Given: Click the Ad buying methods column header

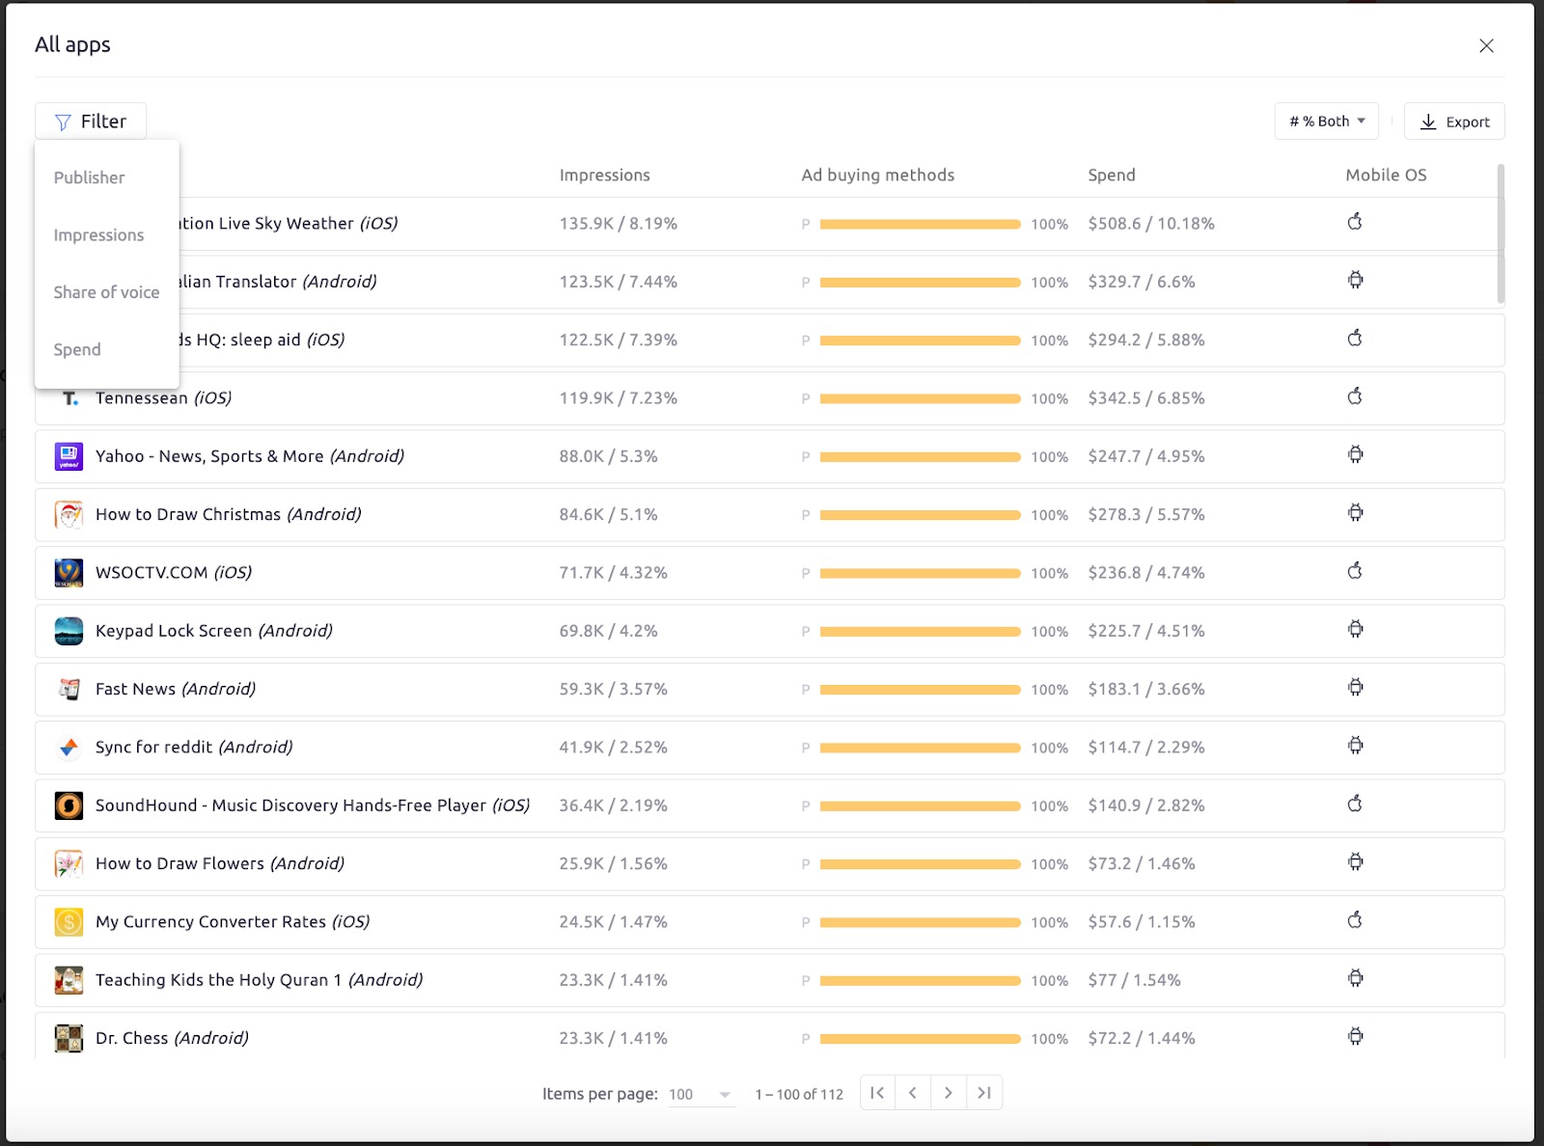Looking at the screenshot, I should 878,175.
